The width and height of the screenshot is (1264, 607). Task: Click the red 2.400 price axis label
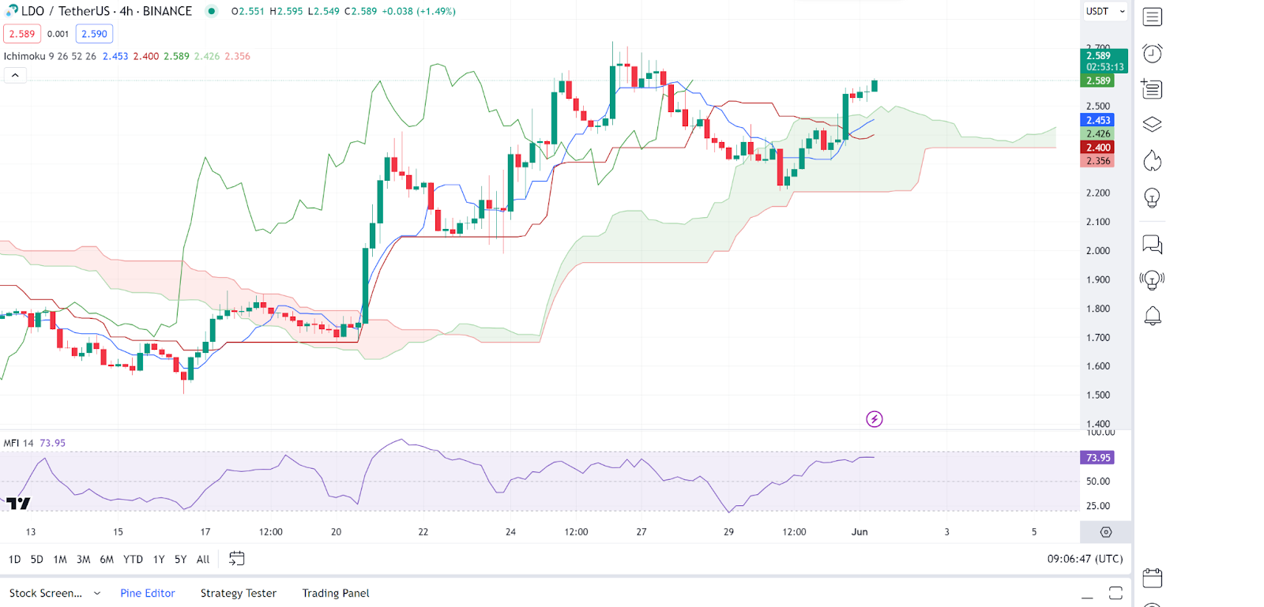click(x=1097, y=147)
